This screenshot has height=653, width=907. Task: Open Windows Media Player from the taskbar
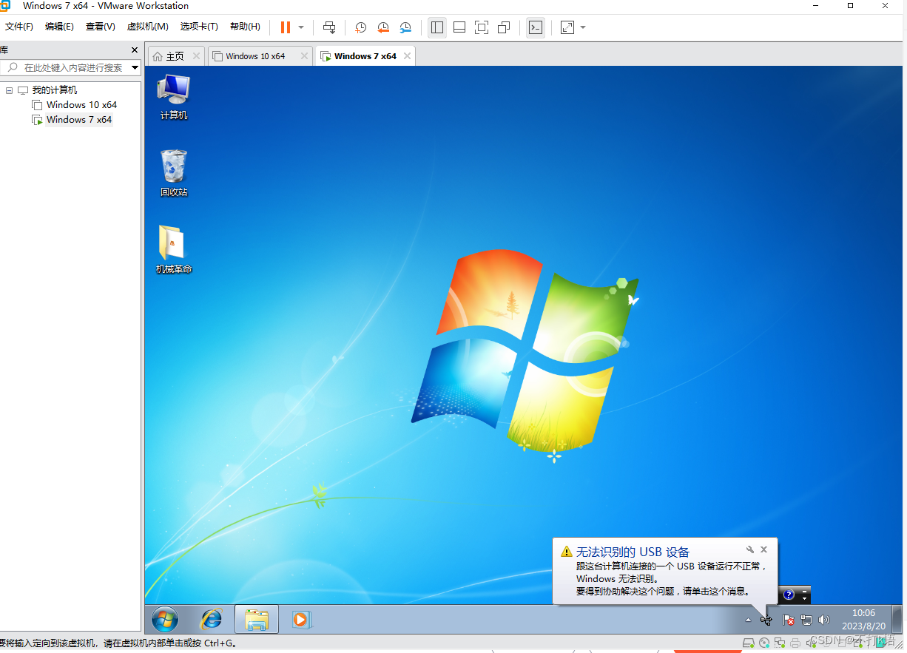(301, 619)
